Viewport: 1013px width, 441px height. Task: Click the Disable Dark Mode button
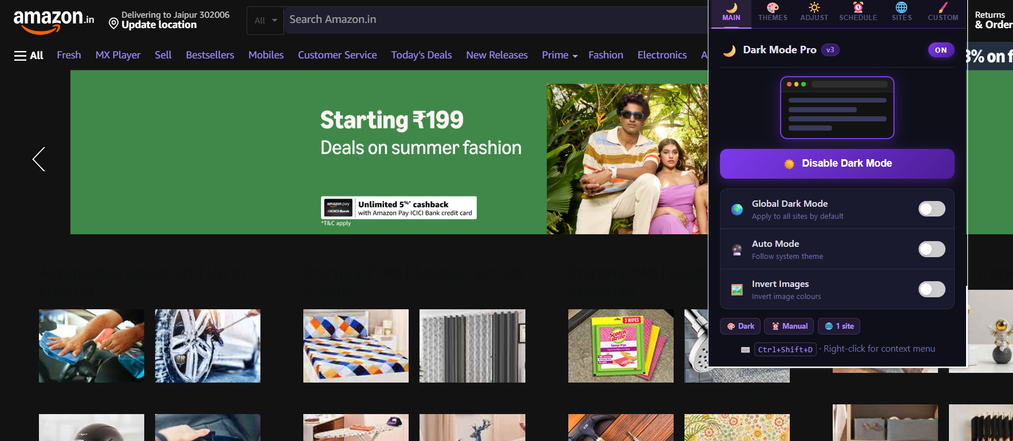coord(837,164)
